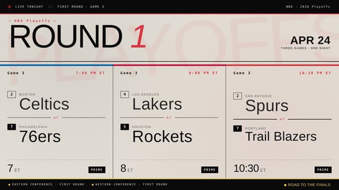Click the 'AT' separator between Lakers and Rockets
The image size is (339, 190).
pyautogui.click(x=169, y=118)
